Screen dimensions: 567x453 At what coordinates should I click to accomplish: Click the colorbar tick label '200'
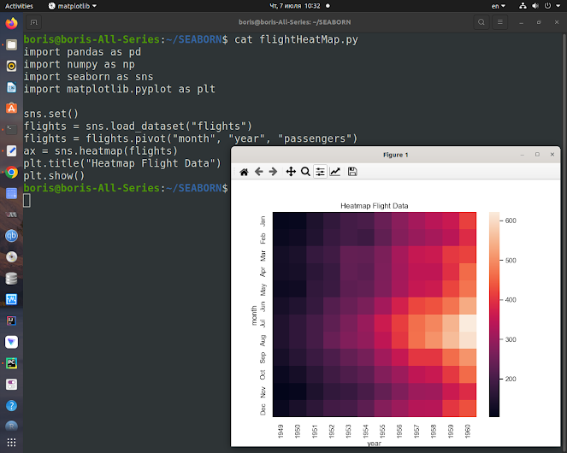coord(511,379)
